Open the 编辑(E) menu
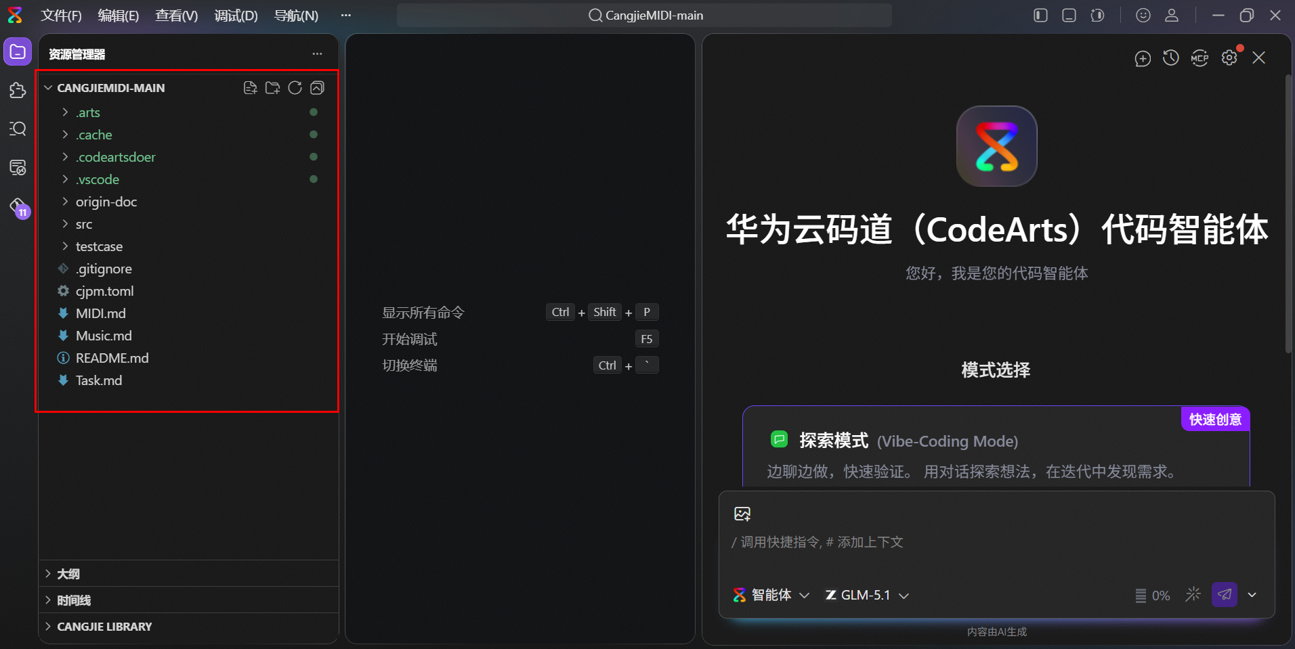This screenshot has width=1295, height=649. [119, 16]
